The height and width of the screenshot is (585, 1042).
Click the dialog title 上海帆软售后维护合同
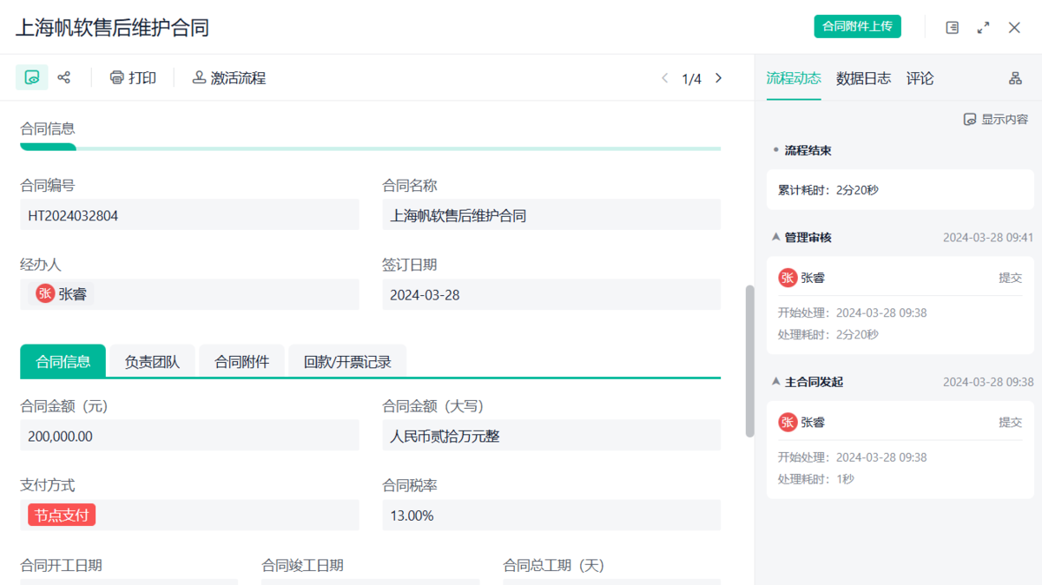tap(112, 27)
